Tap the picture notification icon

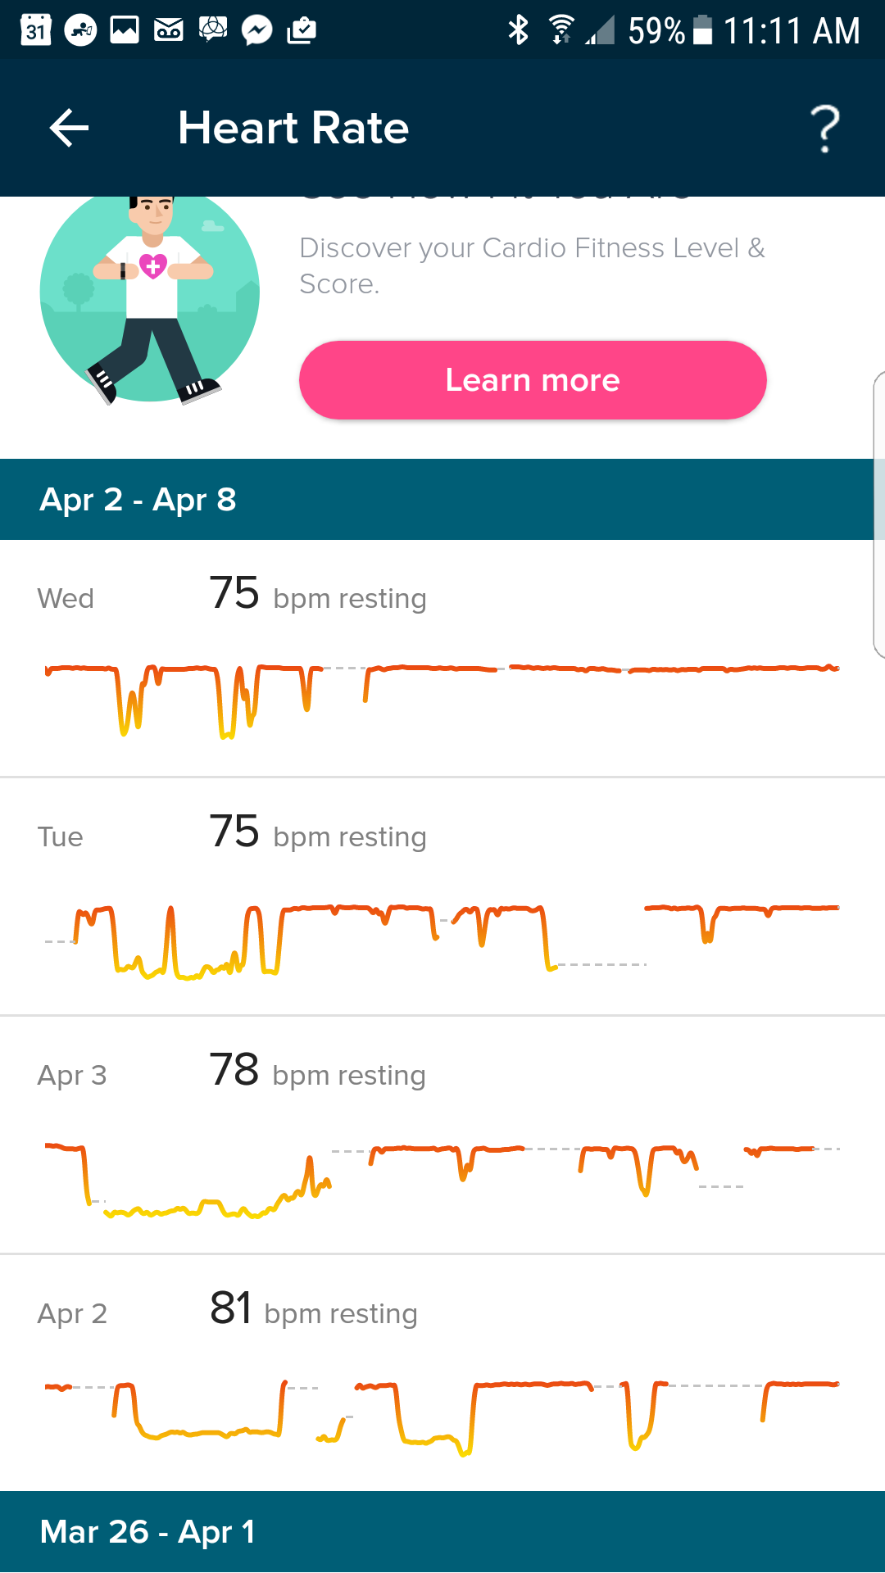coord(125,30)
